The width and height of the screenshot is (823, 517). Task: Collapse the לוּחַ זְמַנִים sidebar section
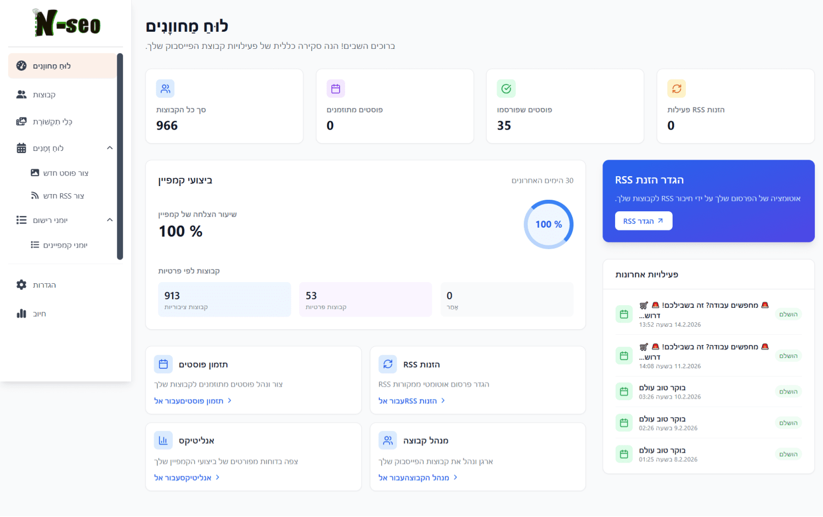tap(110, 148)
